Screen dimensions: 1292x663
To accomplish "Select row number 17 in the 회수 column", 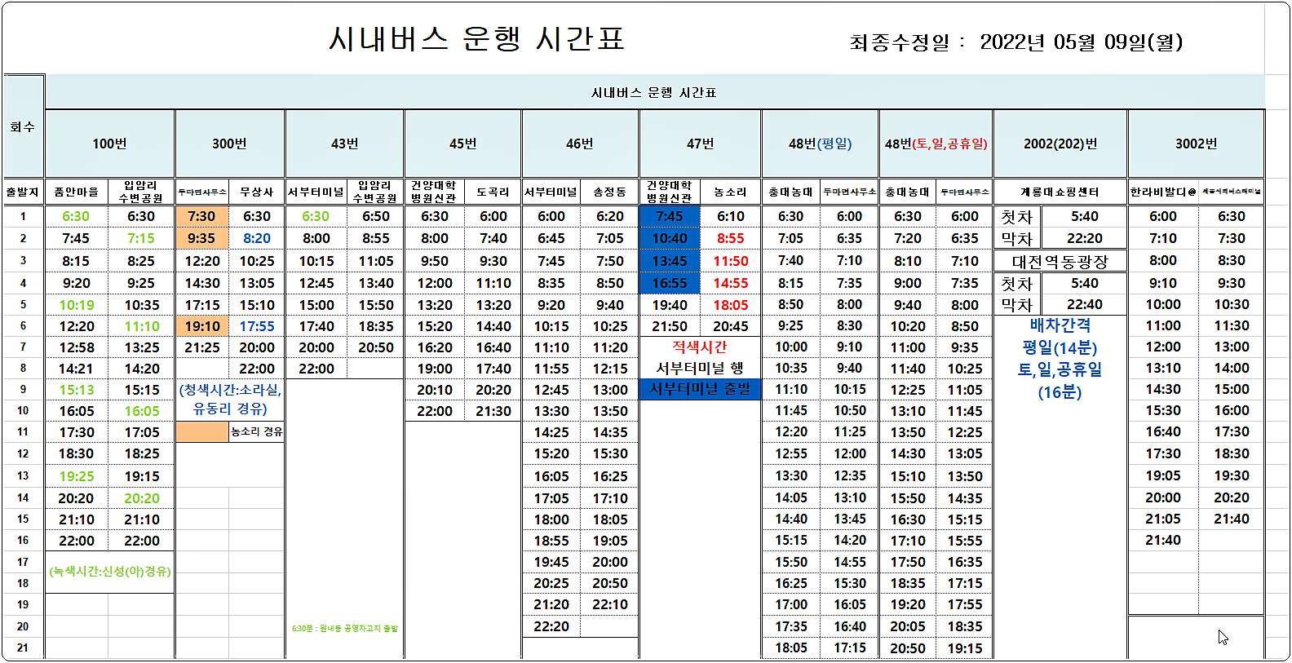I will pyautogui.click(x=23, y=562).
